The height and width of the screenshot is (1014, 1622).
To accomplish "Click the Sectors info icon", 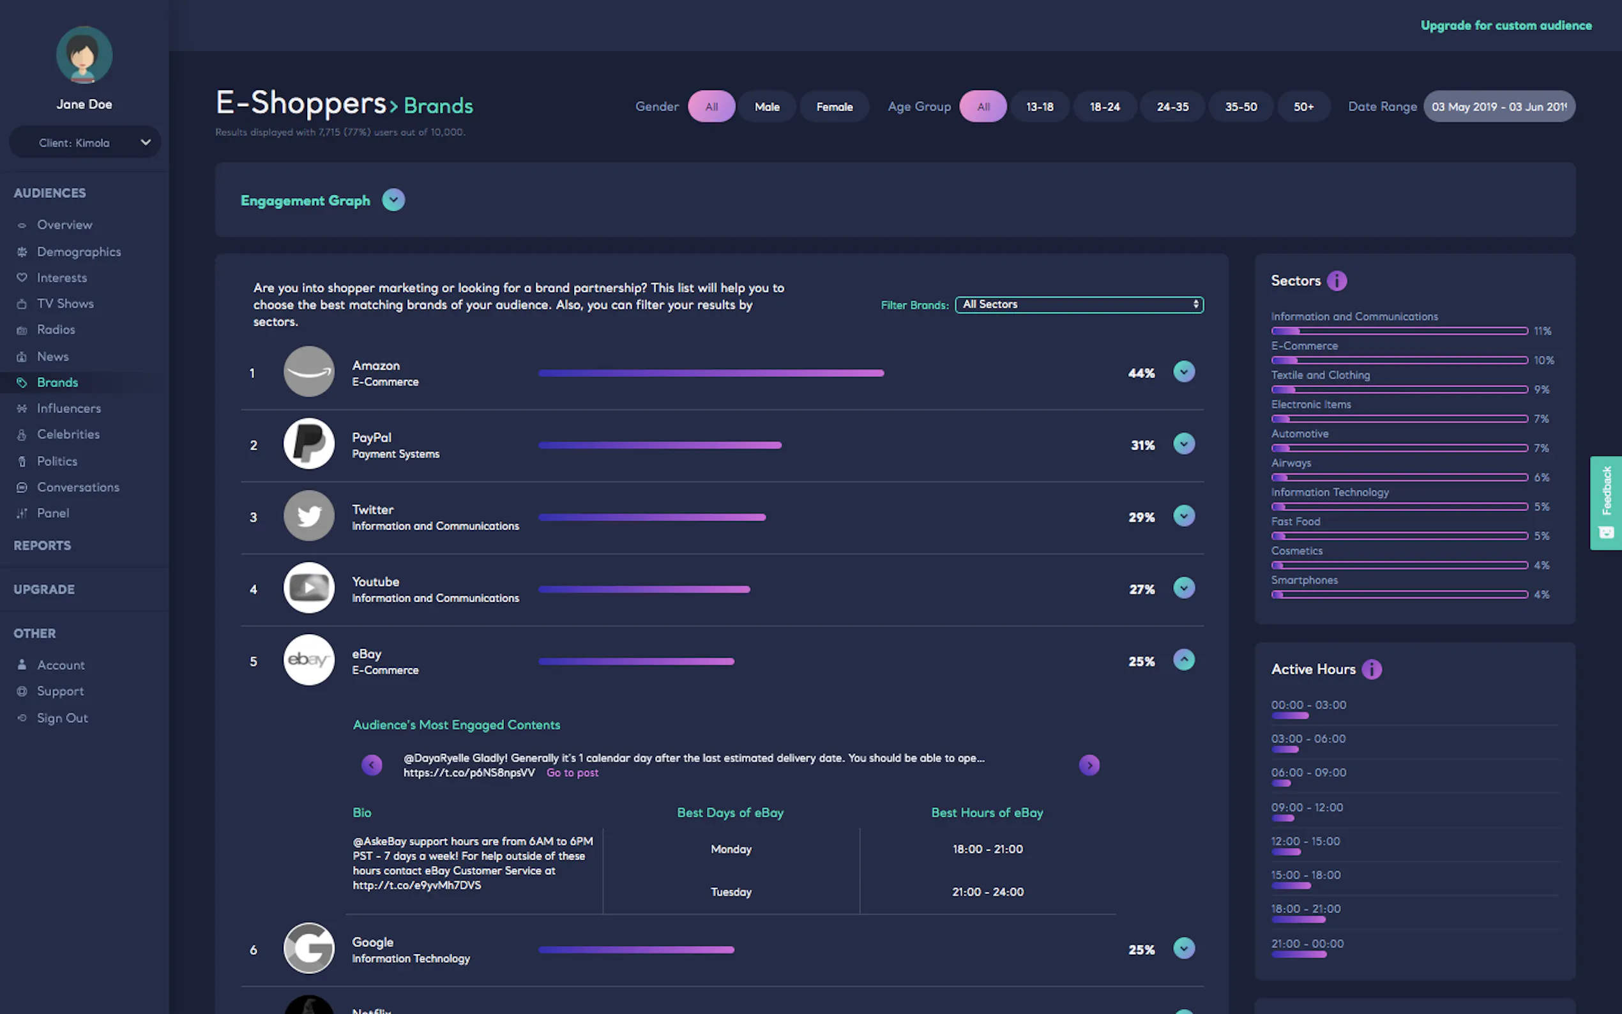I will [1337, 280].
